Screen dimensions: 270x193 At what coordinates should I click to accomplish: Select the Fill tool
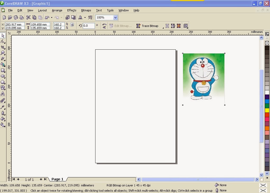pos(3,119)
